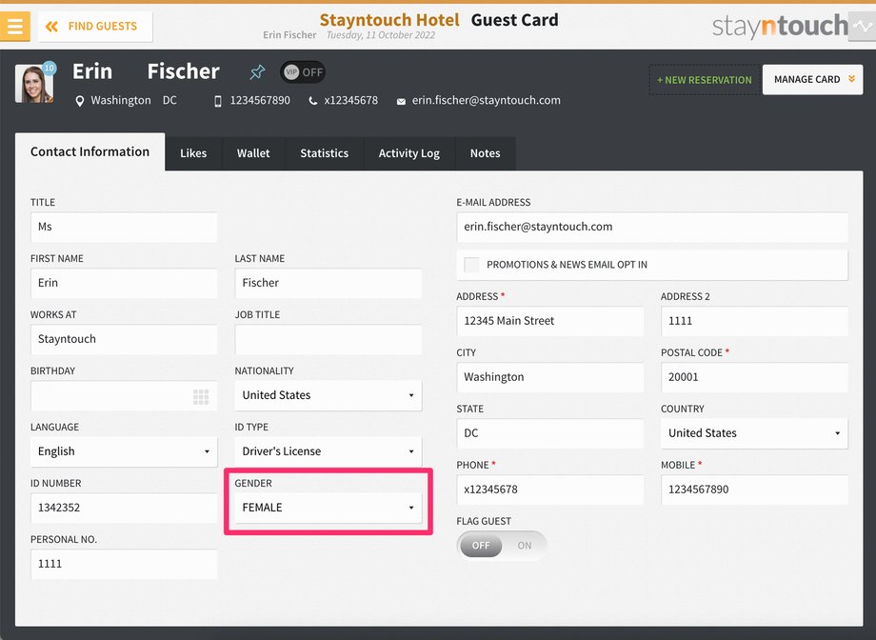876x640 pixels.
Task: Toggle the VIP switch on
Action: [303, 72]
